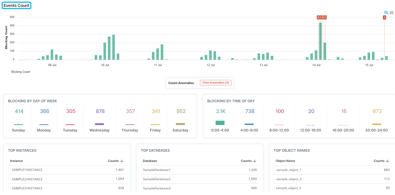Toggle the Blocking Count legend series
Image resolution: width=395 pixels, height=195 pixels.
pos(20,72)
